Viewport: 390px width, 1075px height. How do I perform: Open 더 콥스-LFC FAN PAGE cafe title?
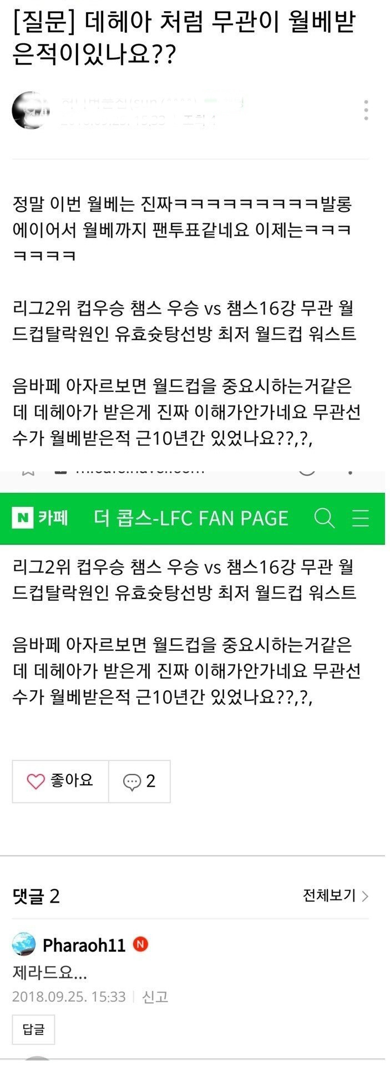pos(191,518)
